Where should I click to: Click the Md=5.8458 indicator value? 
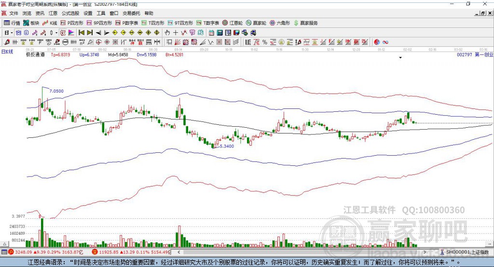tap(118, 54)
